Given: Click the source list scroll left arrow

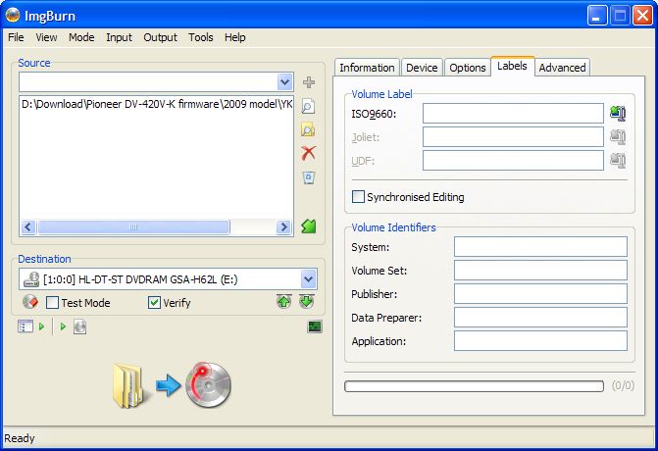Looking at the screenshot, I should pyautogui.click(x=28, y=226).
